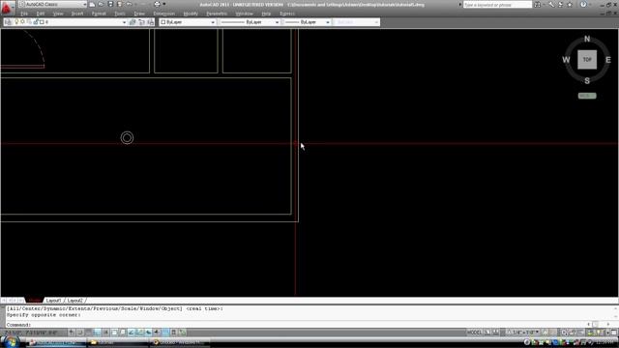Click the New drawing icon
Viewport: 619px width, 348px height.
pyautogui.click(x=92, y=4)
